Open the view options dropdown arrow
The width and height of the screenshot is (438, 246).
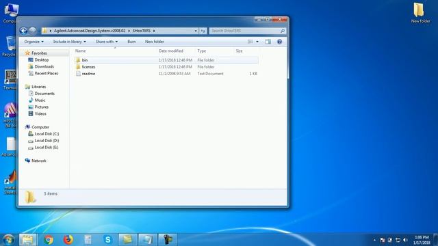(x=257, y=42)
